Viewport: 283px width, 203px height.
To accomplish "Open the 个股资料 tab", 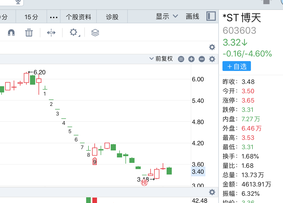I will tap(79, 17).
